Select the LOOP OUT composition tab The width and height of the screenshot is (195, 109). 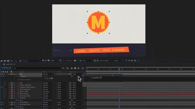point(9,64)
